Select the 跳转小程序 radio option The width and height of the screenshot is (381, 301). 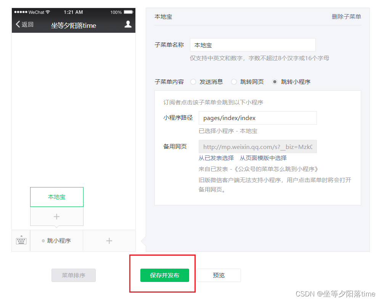(x=275, y=82)
